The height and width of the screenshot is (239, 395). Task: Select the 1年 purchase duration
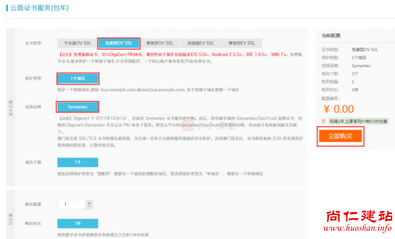click(x=77, y=224)
